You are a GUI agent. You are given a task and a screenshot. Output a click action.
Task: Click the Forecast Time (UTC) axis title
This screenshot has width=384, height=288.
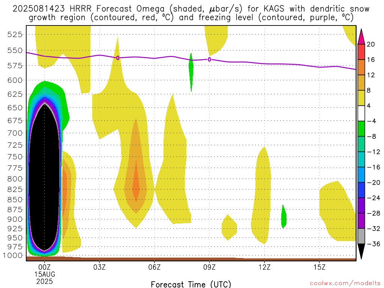click(x=191, y=284)
